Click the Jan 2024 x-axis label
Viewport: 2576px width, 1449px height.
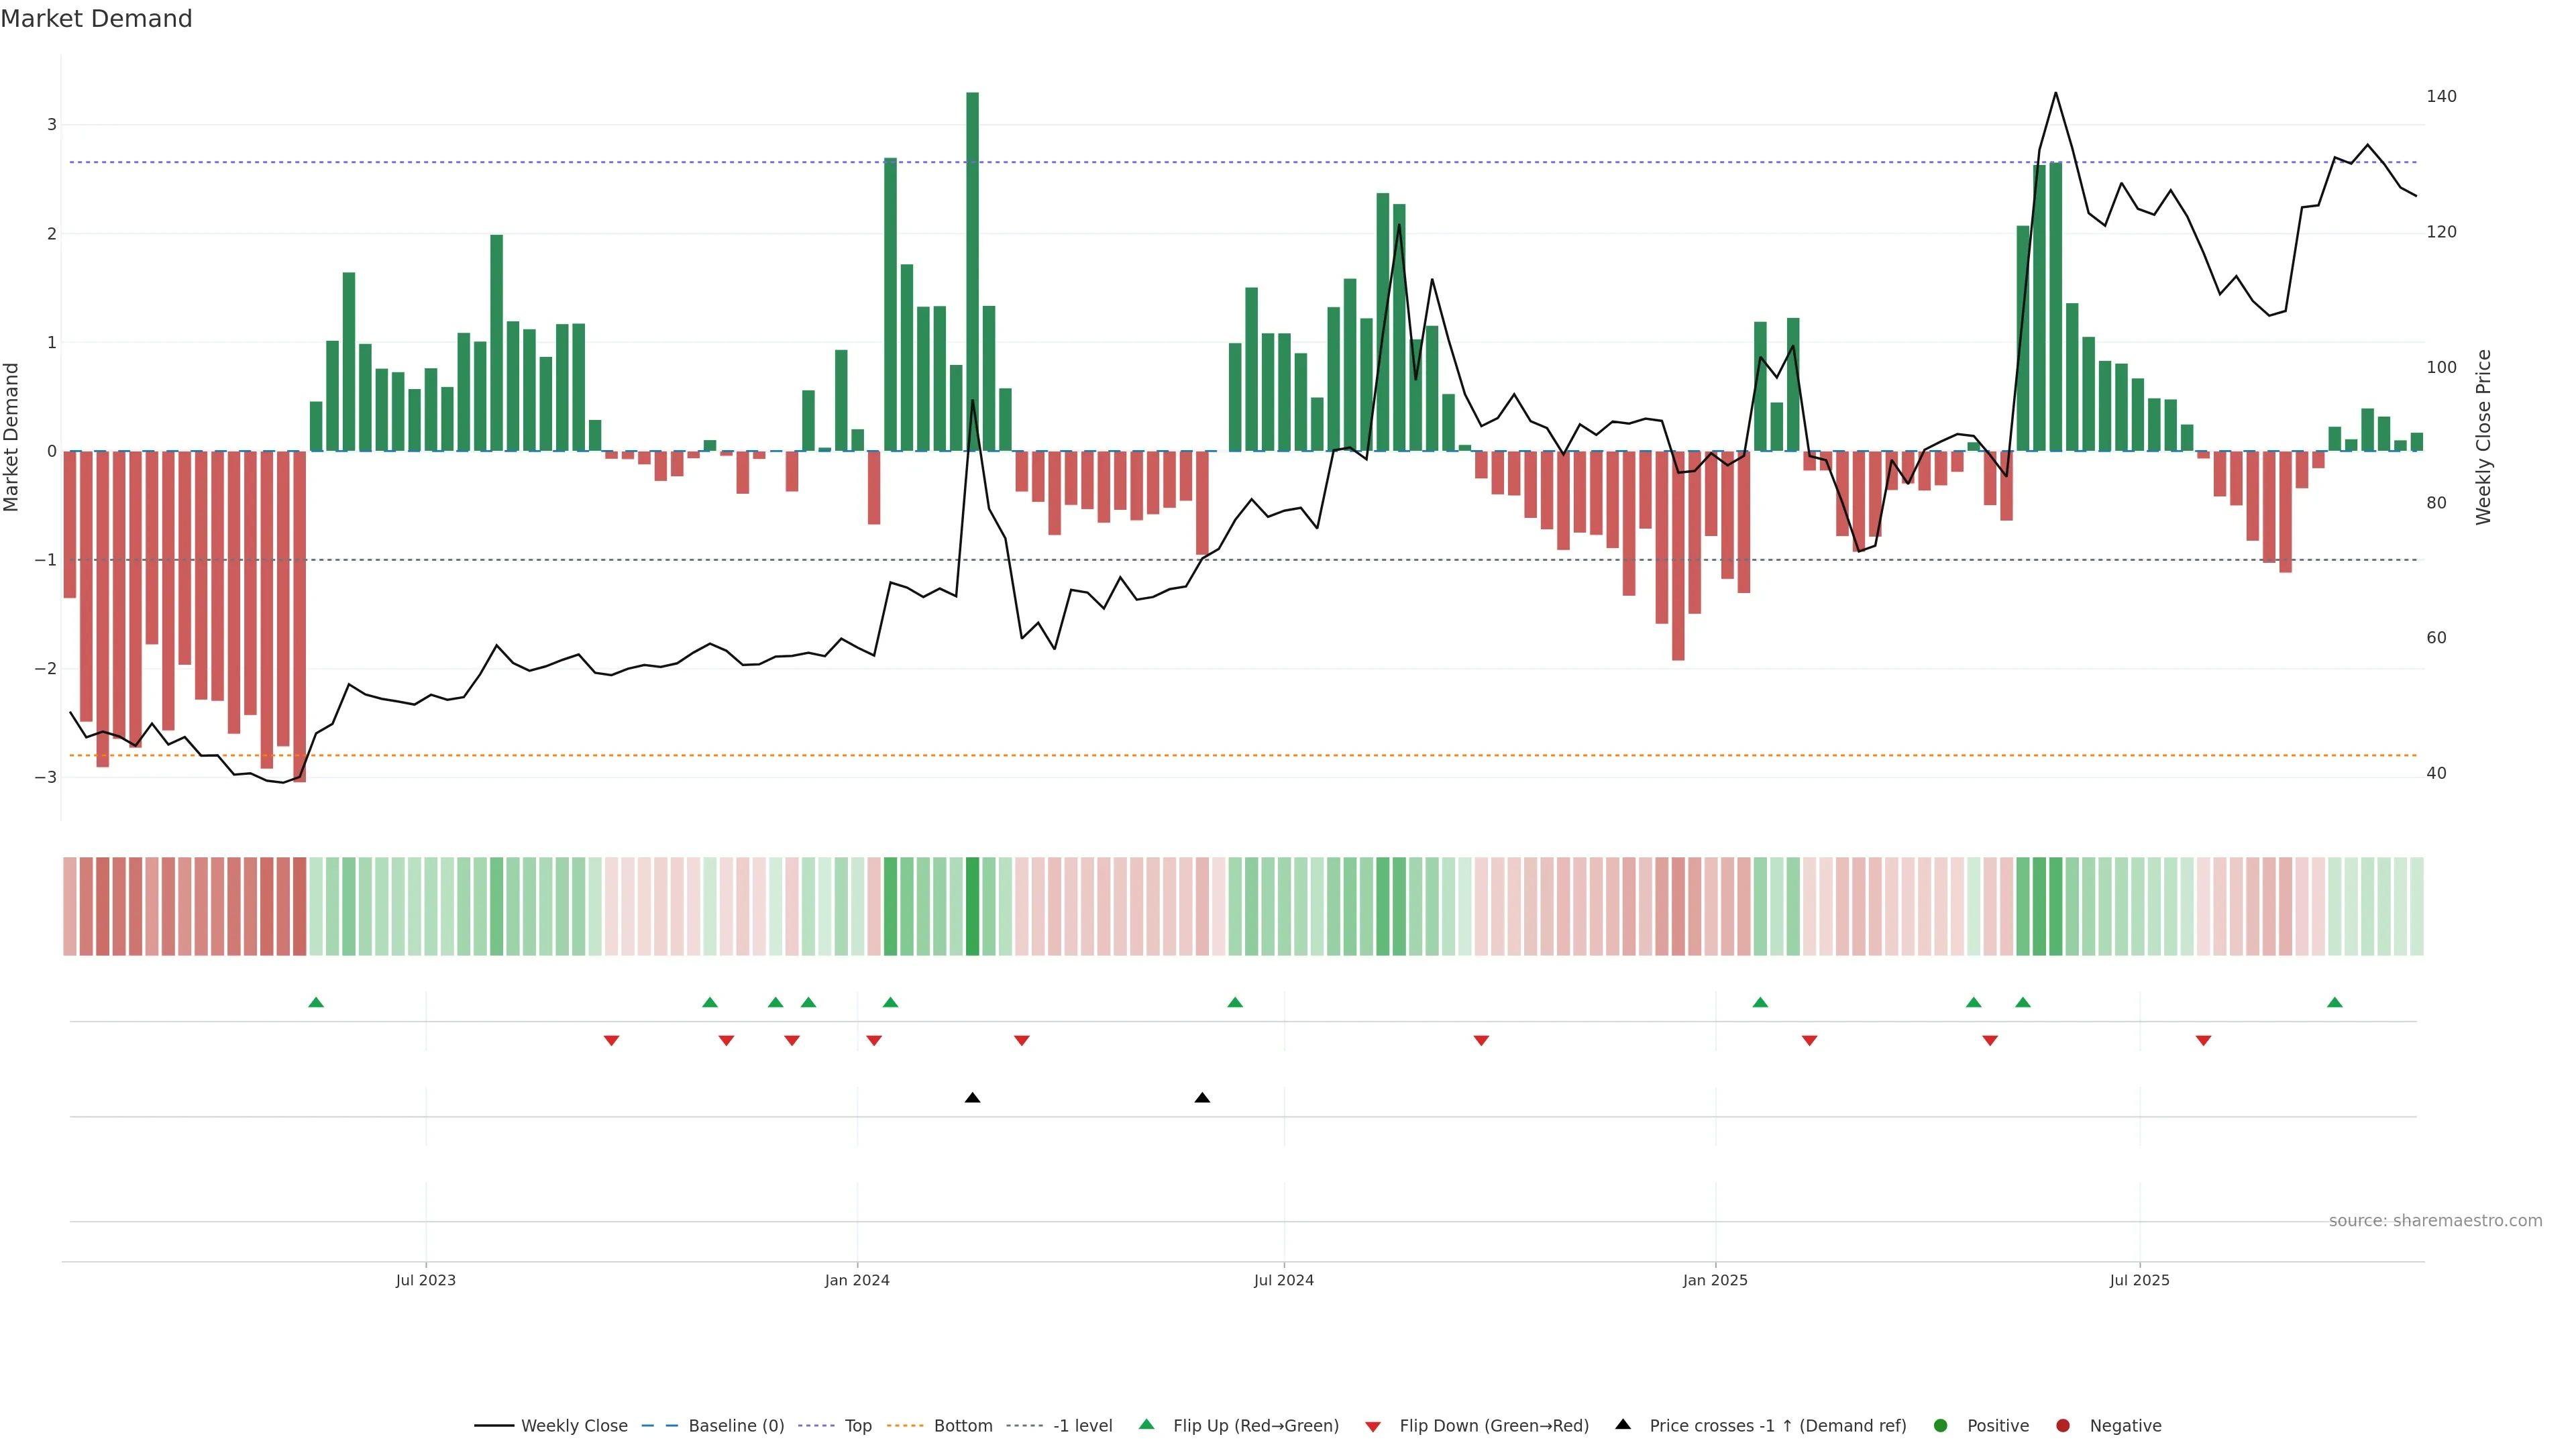coord(857,1280)
